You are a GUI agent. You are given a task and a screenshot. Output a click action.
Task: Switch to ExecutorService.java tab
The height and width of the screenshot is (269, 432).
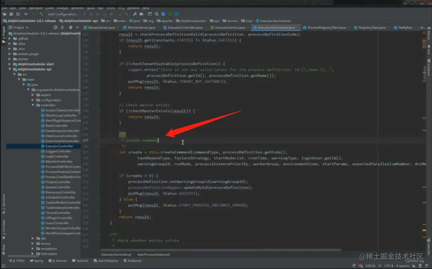(x=230, y=28)
